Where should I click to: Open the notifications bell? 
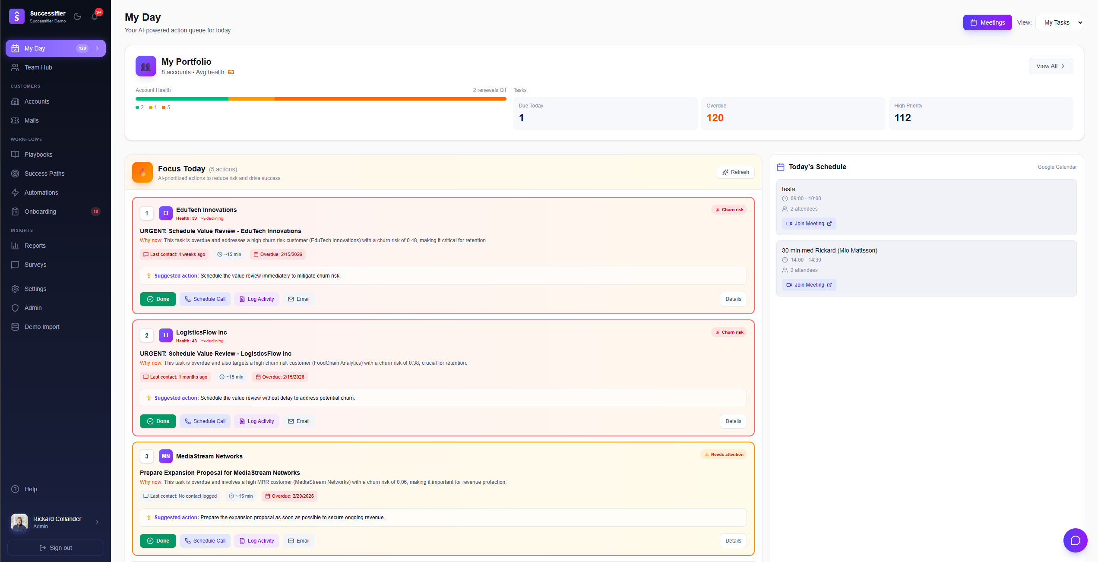coord(95,16)
